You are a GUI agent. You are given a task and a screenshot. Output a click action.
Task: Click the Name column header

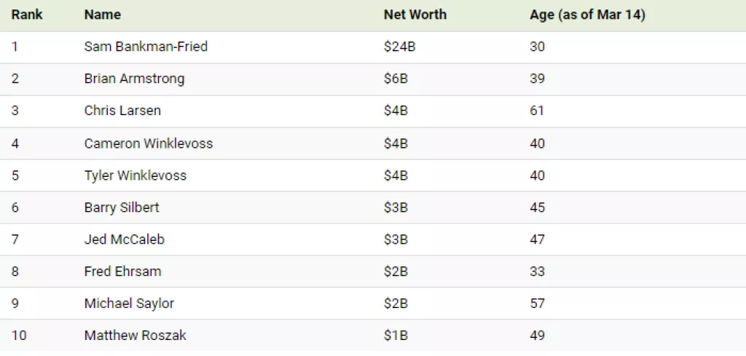[103, 15]
